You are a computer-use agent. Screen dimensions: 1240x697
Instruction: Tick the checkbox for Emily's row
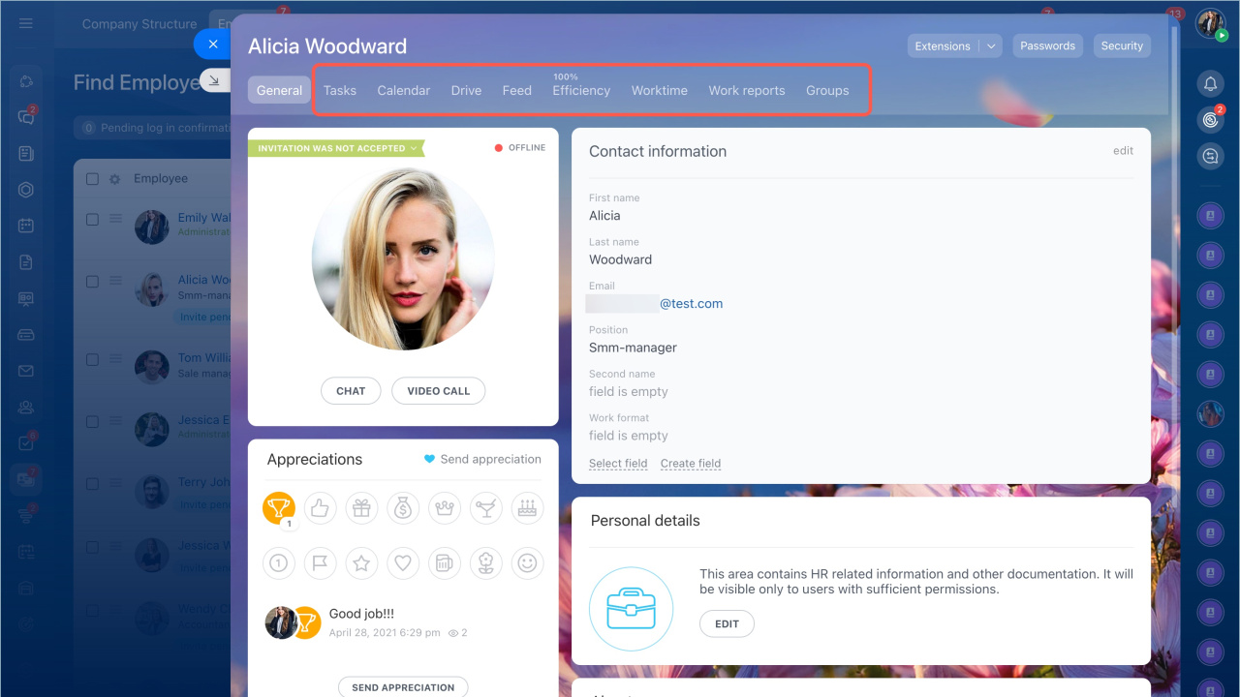(x=92, y=220)
